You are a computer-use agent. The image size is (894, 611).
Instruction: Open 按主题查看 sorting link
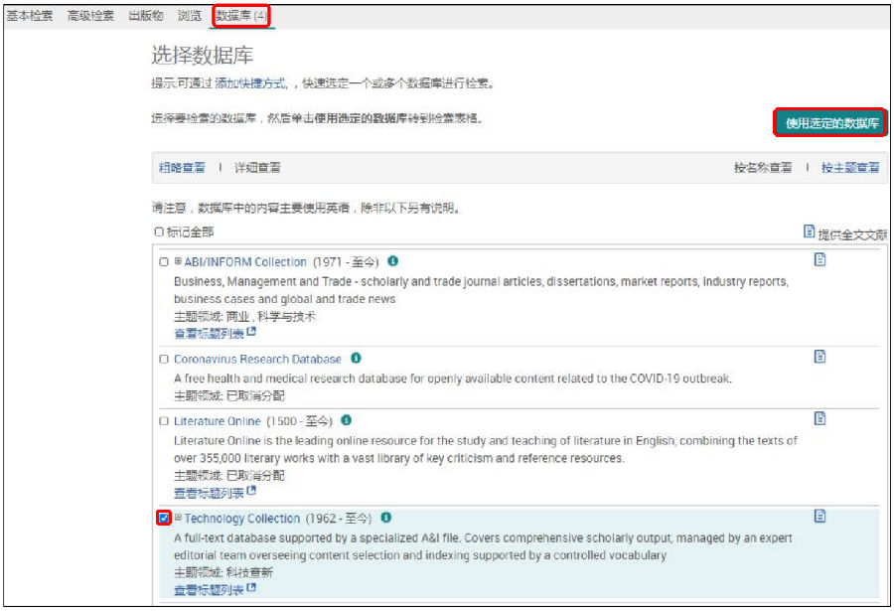[x=849, y=168]
